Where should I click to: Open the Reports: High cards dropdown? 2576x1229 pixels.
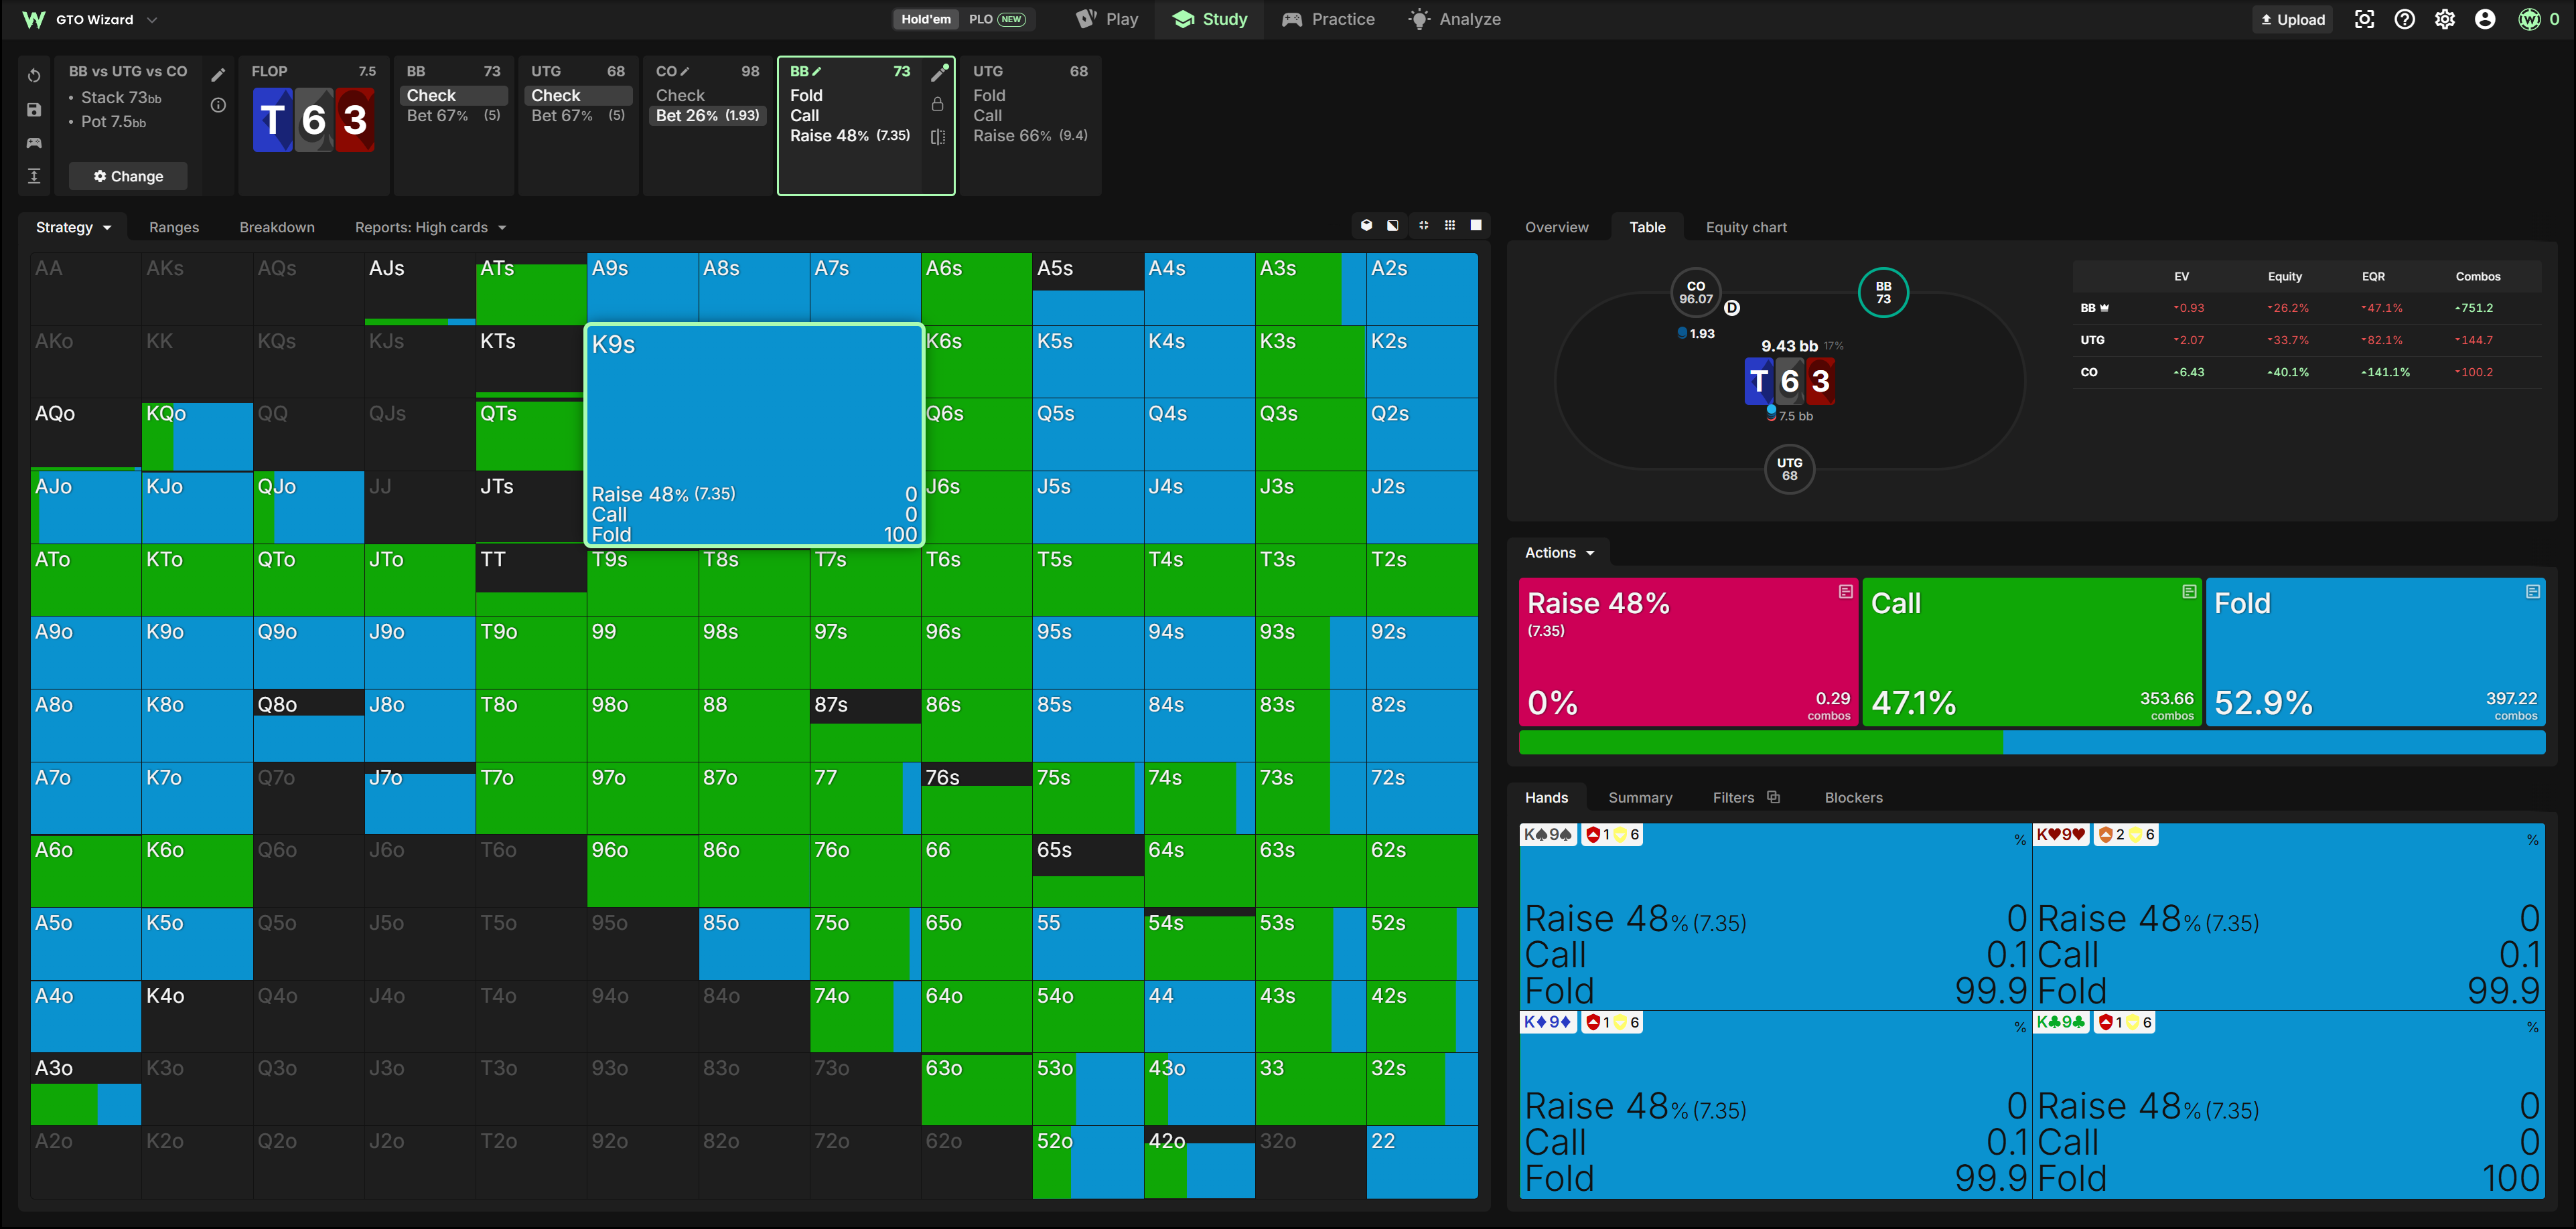tap(430, 228)
